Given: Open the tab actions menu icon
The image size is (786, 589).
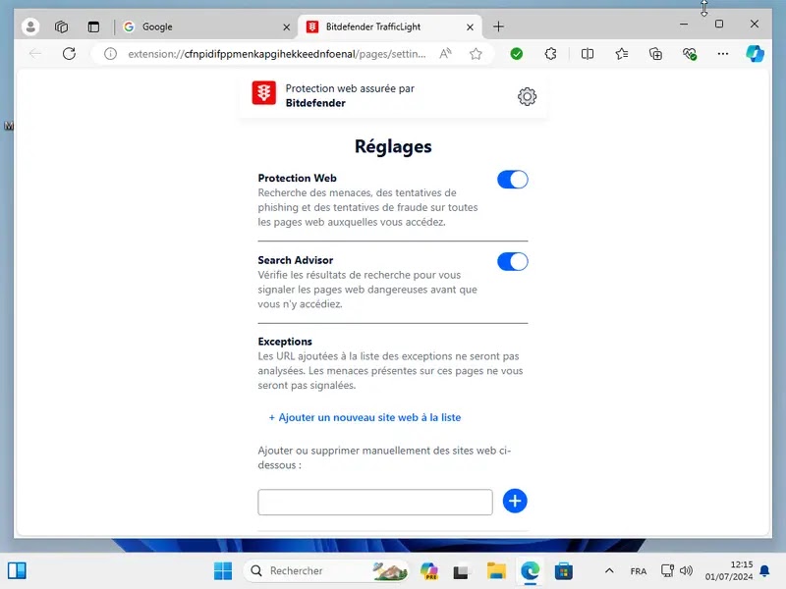Looking at the screenshot, I should coord(93,27).
